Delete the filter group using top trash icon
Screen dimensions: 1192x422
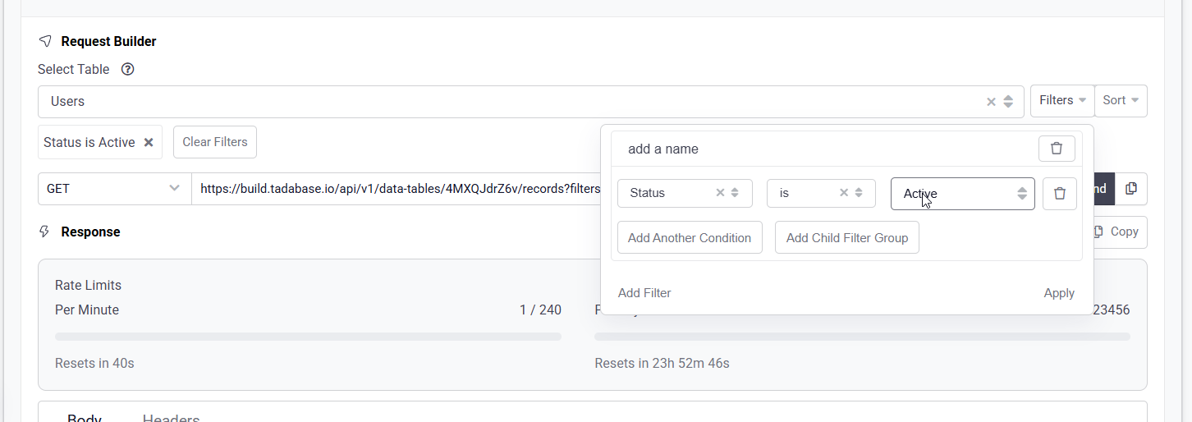pos(1056,149)
